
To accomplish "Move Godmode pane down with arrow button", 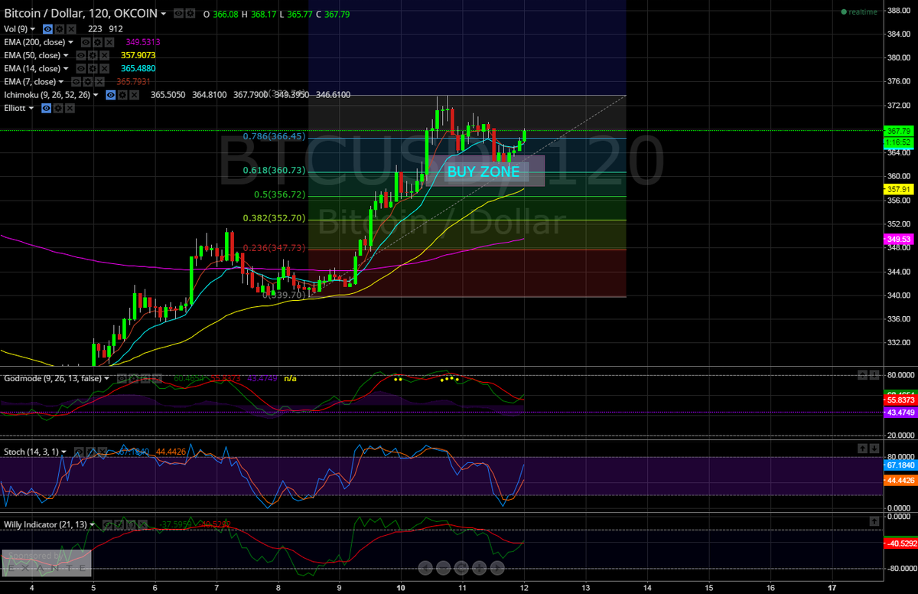I will 874,375.
